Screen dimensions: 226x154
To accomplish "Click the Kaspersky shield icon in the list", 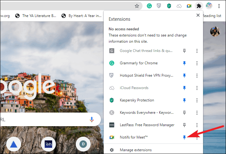I will pos(112,100).
